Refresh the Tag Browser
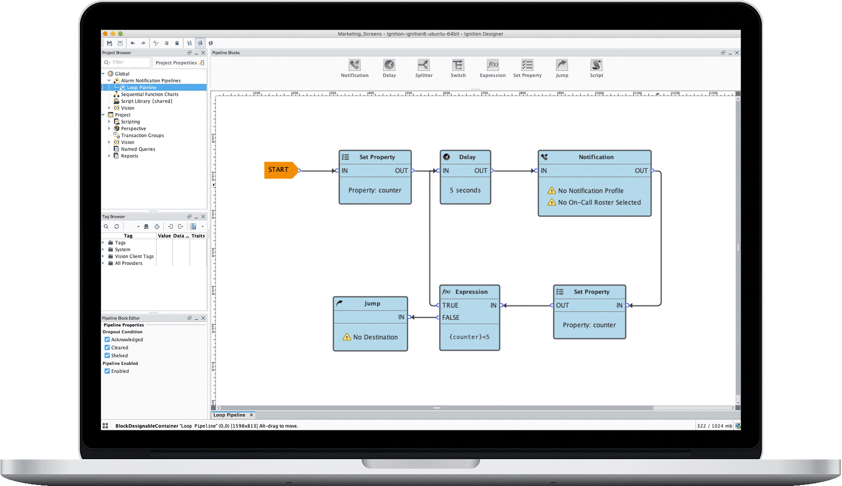842x486 pixels. (x=117, y=227)
